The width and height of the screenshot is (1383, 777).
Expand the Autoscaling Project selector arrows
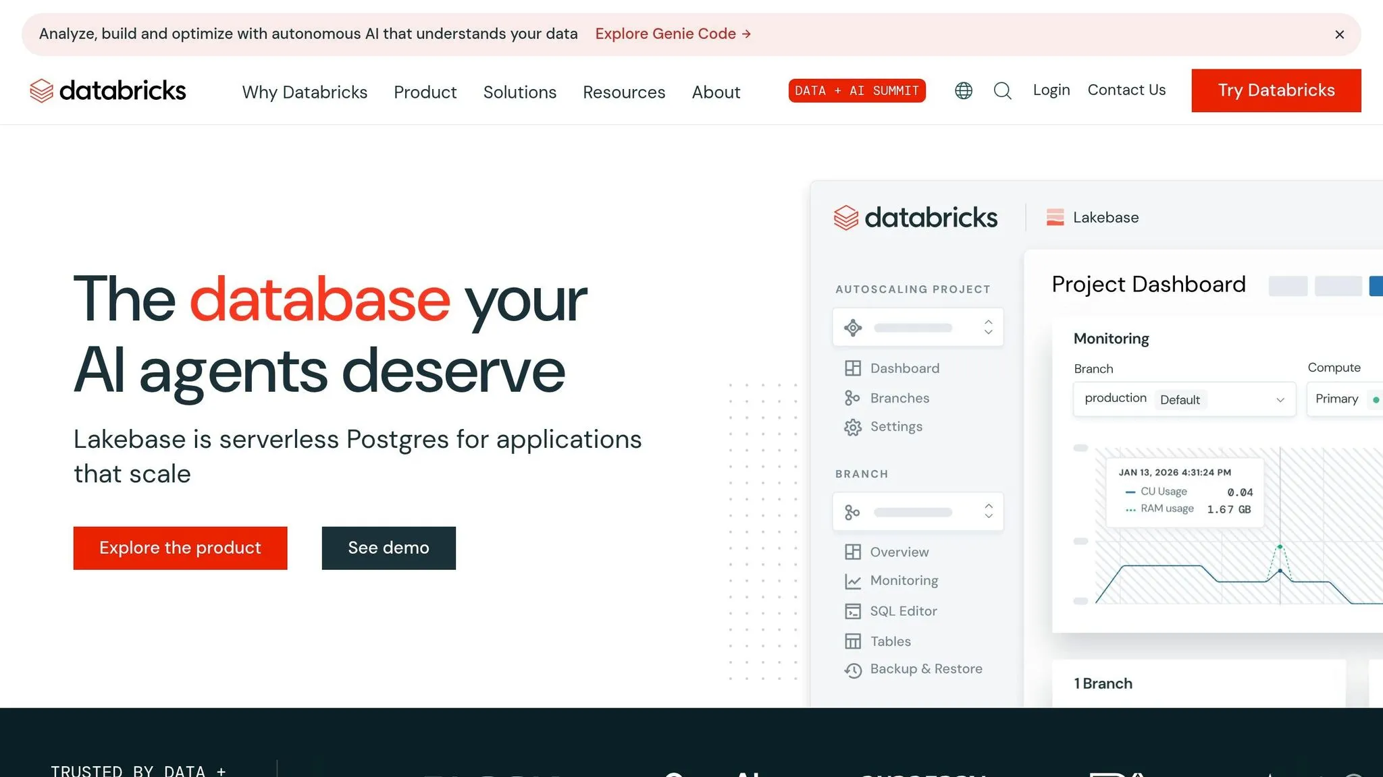pos(989,327)
